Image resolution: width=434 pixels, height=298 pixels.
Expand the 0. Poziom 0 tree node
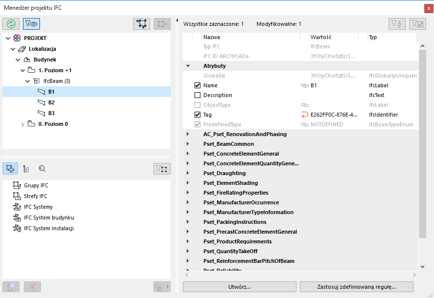click(x=22, y=124)
